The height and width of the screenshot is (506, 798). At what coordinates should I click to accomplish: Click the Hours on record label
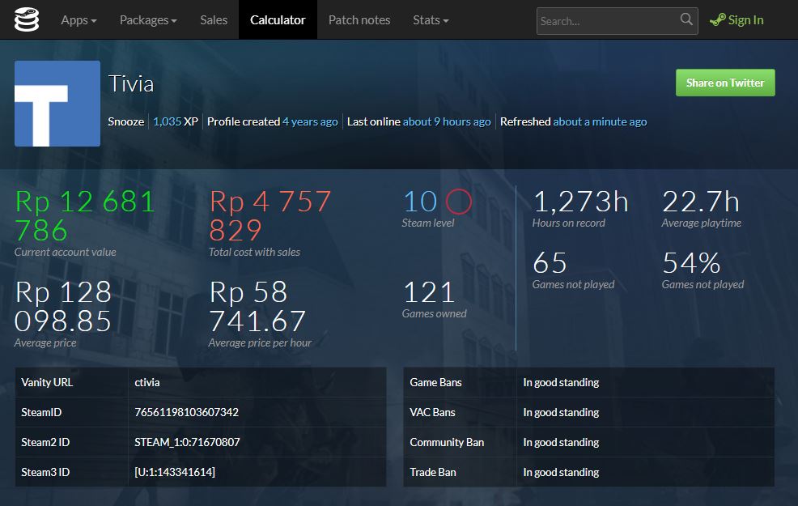(x=568, y=223)
